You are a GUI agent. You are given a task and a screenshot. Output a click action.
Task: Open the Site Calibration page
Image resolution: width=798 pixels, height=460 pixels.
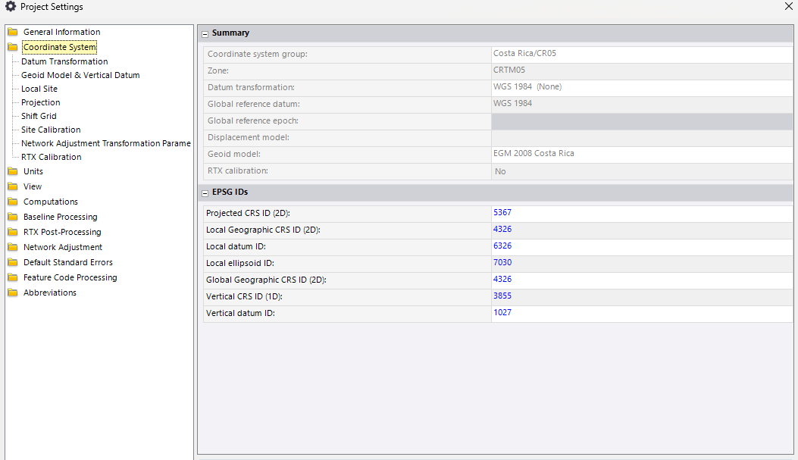pos(51,130)
